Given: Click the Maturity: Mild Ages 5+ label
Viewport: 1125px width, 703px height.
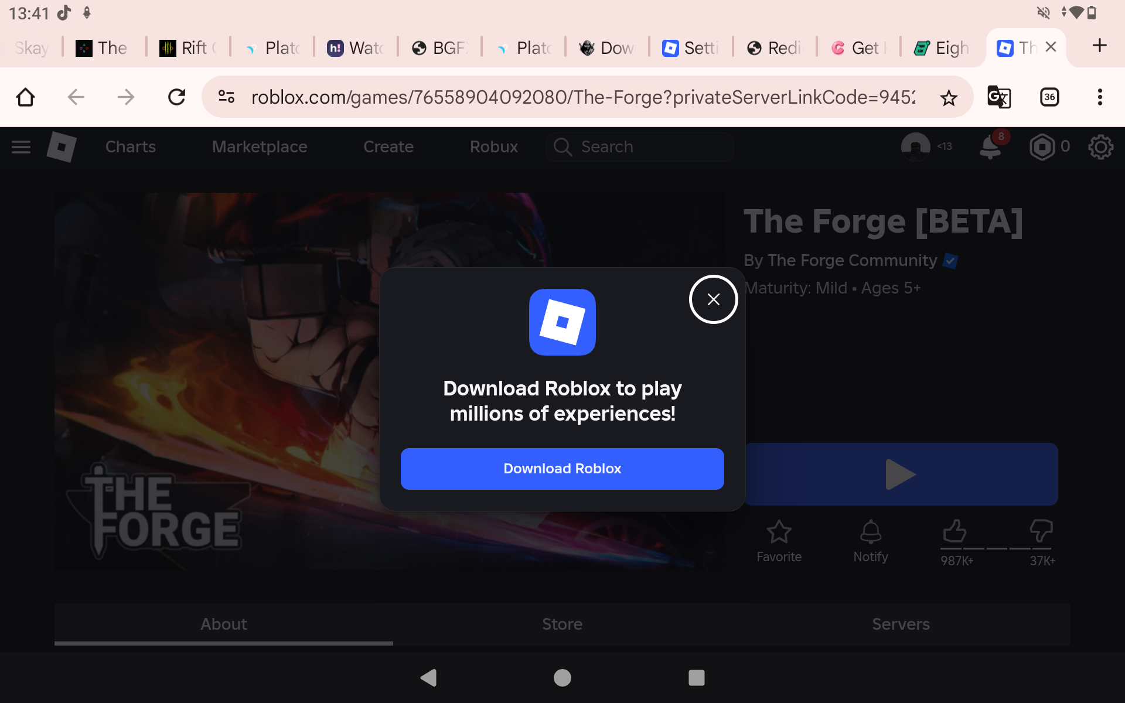Looking at the screenshot, I should click(x=832, y=288).
